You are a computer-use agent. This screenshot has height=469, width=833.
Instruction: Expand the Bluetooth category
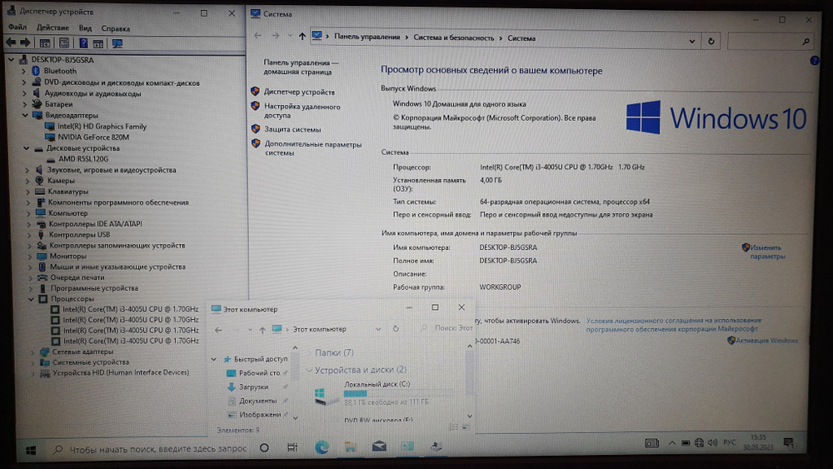coord(23,71)
